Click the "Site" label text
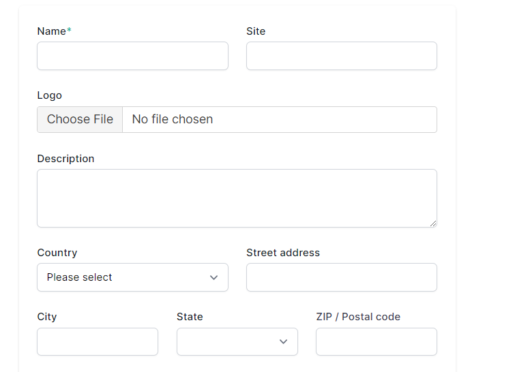The width and height of the screenshot is (515, 372). point(256,31)
